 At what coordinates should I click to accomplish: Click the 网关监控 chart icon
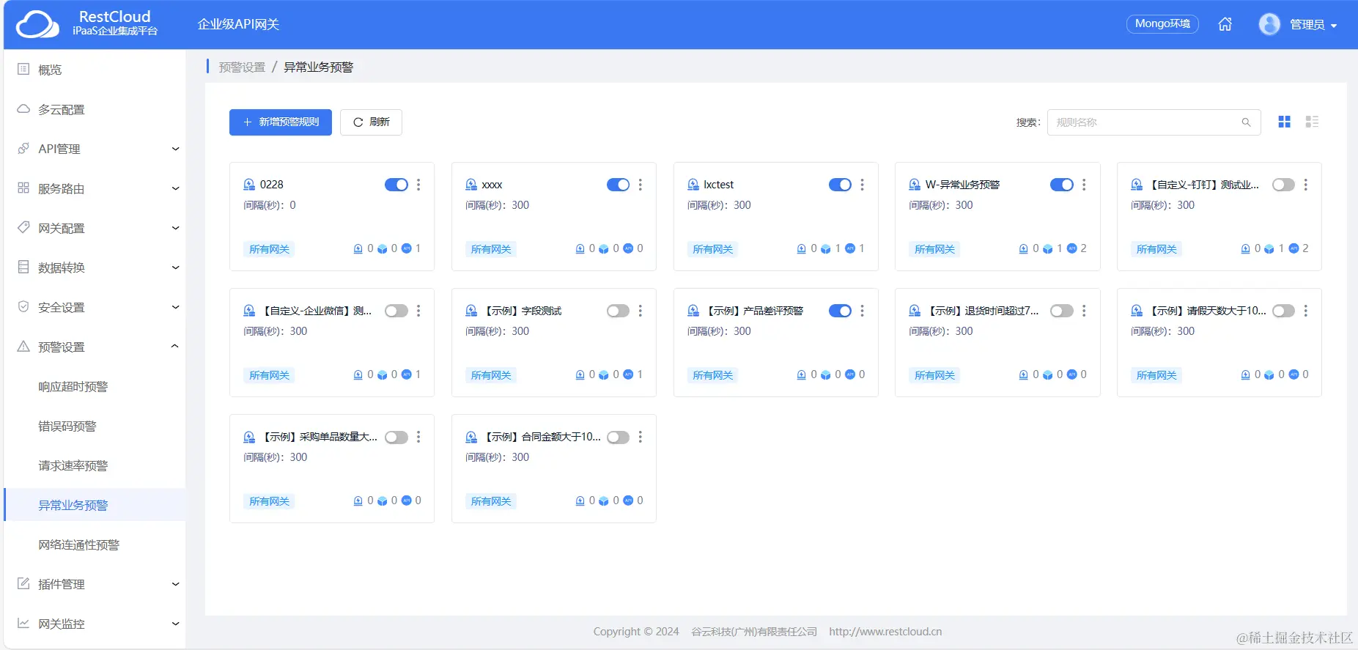[23, 623]
